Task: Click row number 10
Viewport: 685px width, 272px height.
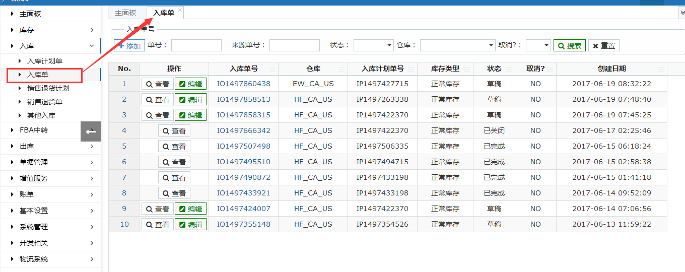Action: pos(124,224)
